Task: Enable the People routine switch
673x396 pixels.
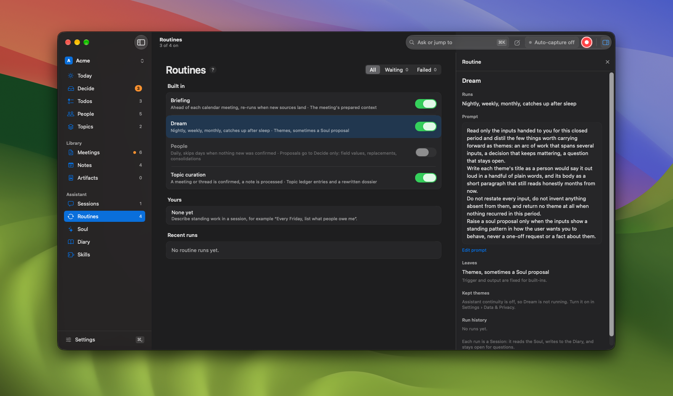Action: (426, 152)
